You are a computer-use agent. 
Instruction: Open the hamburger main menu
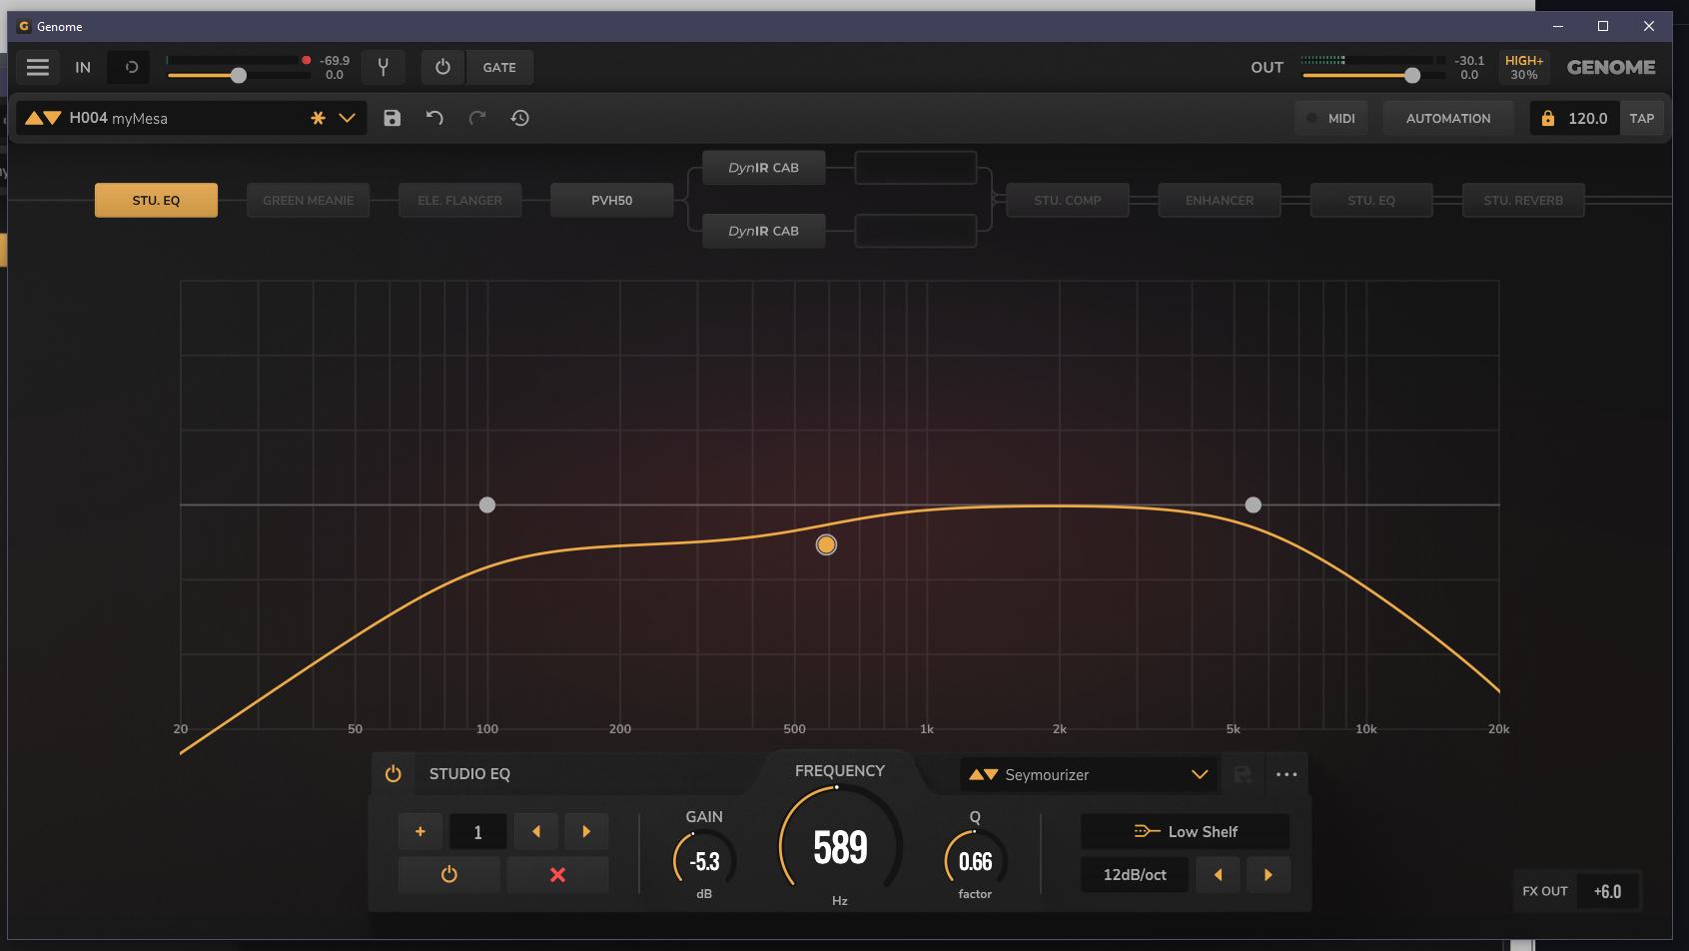tap(38, 68)
